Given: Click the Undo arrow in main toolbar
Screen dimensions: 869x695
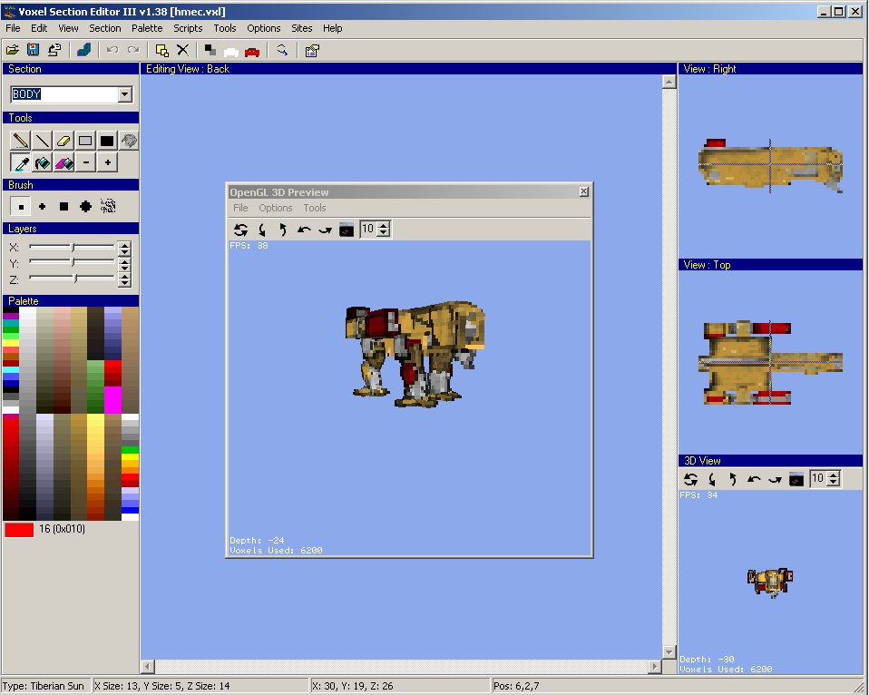Looking at the screenshot, I should 112,51.
